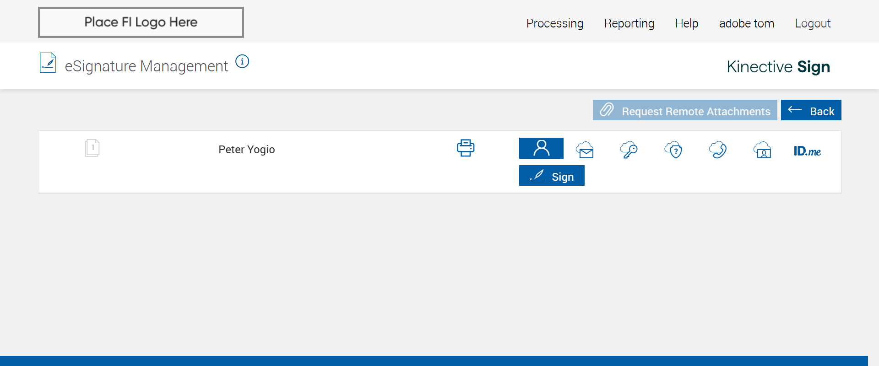The height and width of the screenshot is (366, 879).
Task: Select the ID.me verification option
Action: pyautogui.click(x=807, y=151)
